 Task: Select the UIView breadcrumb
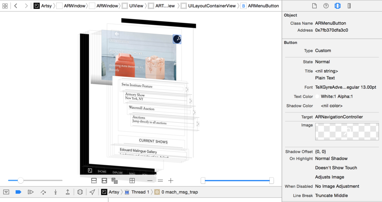pos(133,6)
